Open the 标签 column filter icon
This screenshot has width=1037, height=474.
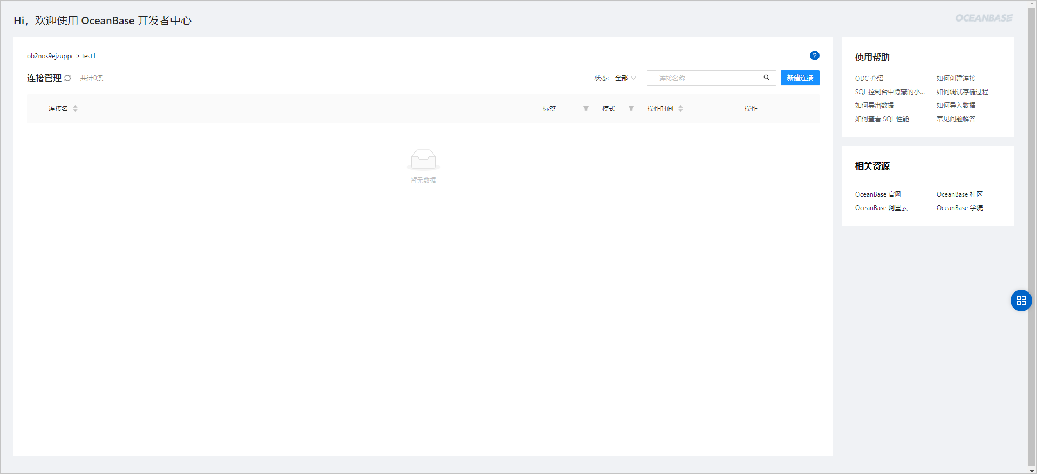(585, 109)
